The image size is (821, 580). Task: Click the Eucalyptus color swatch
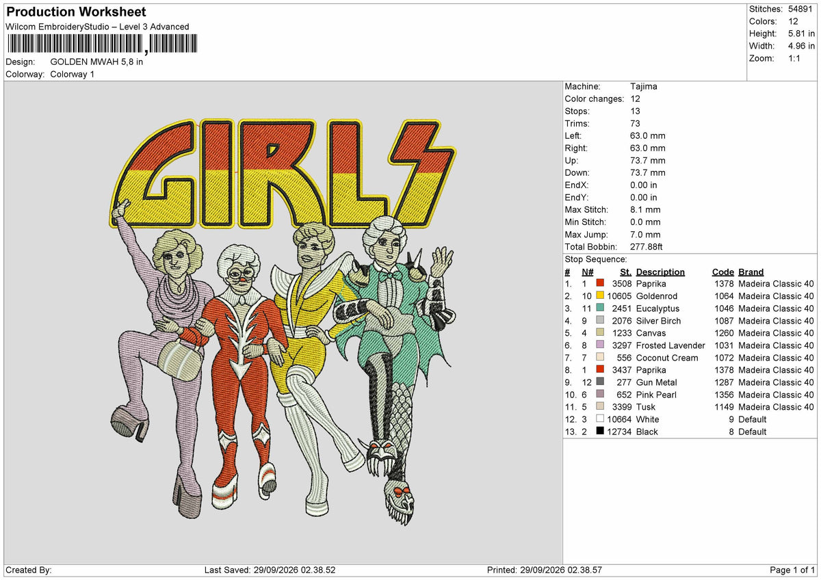click(x=600, y=308)
